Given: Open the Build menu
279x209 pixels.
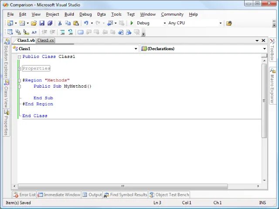Looking at the screenshot, I should click(69, 14).
